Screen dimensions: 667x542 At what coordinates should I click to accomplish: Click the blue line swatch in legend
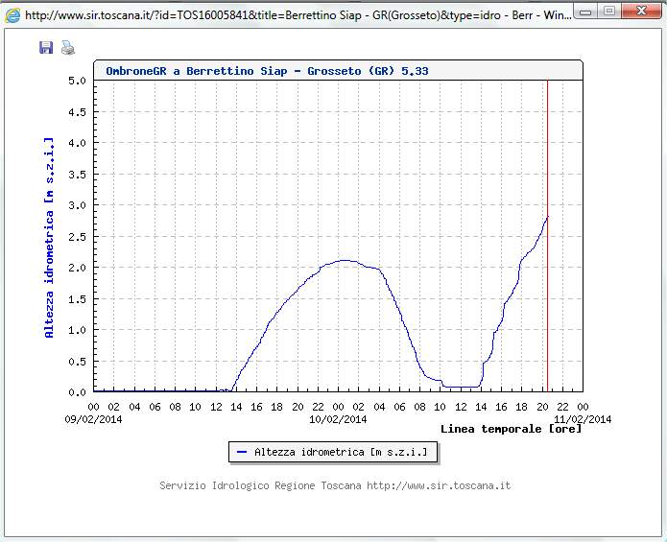[x=242, y=451]
